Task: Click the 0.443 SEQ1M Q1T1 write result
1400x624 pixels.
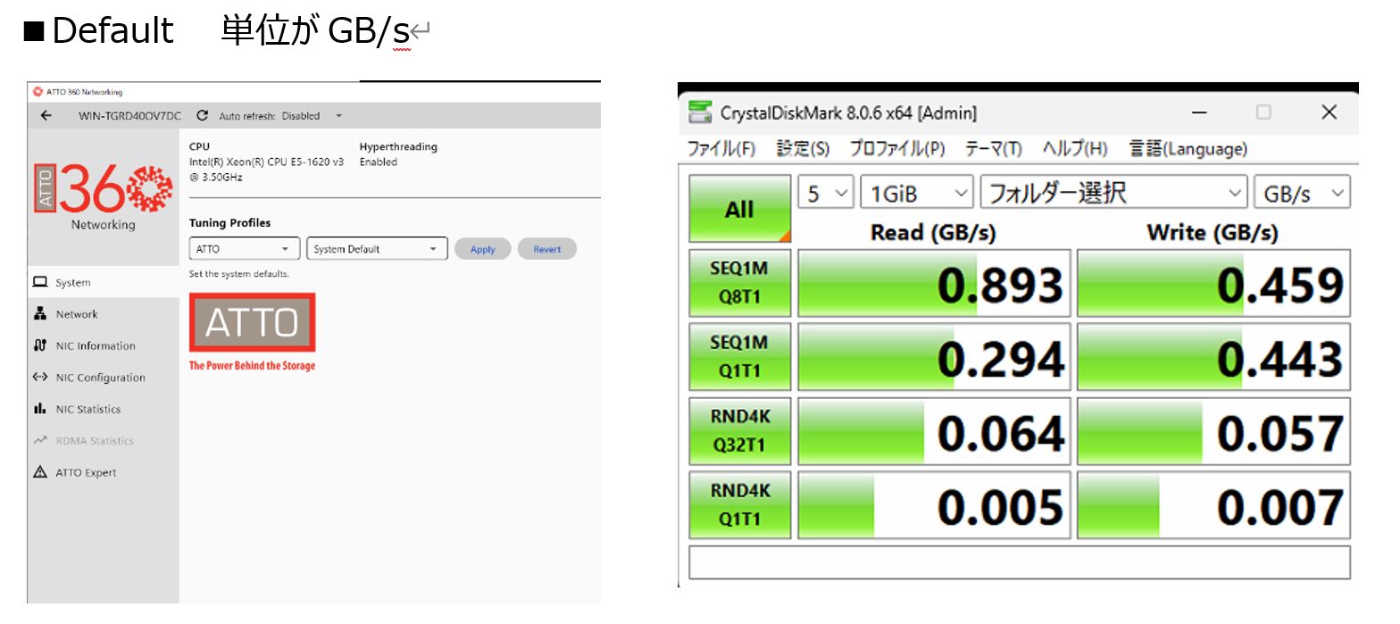Action: click(x=1213, y=357)
